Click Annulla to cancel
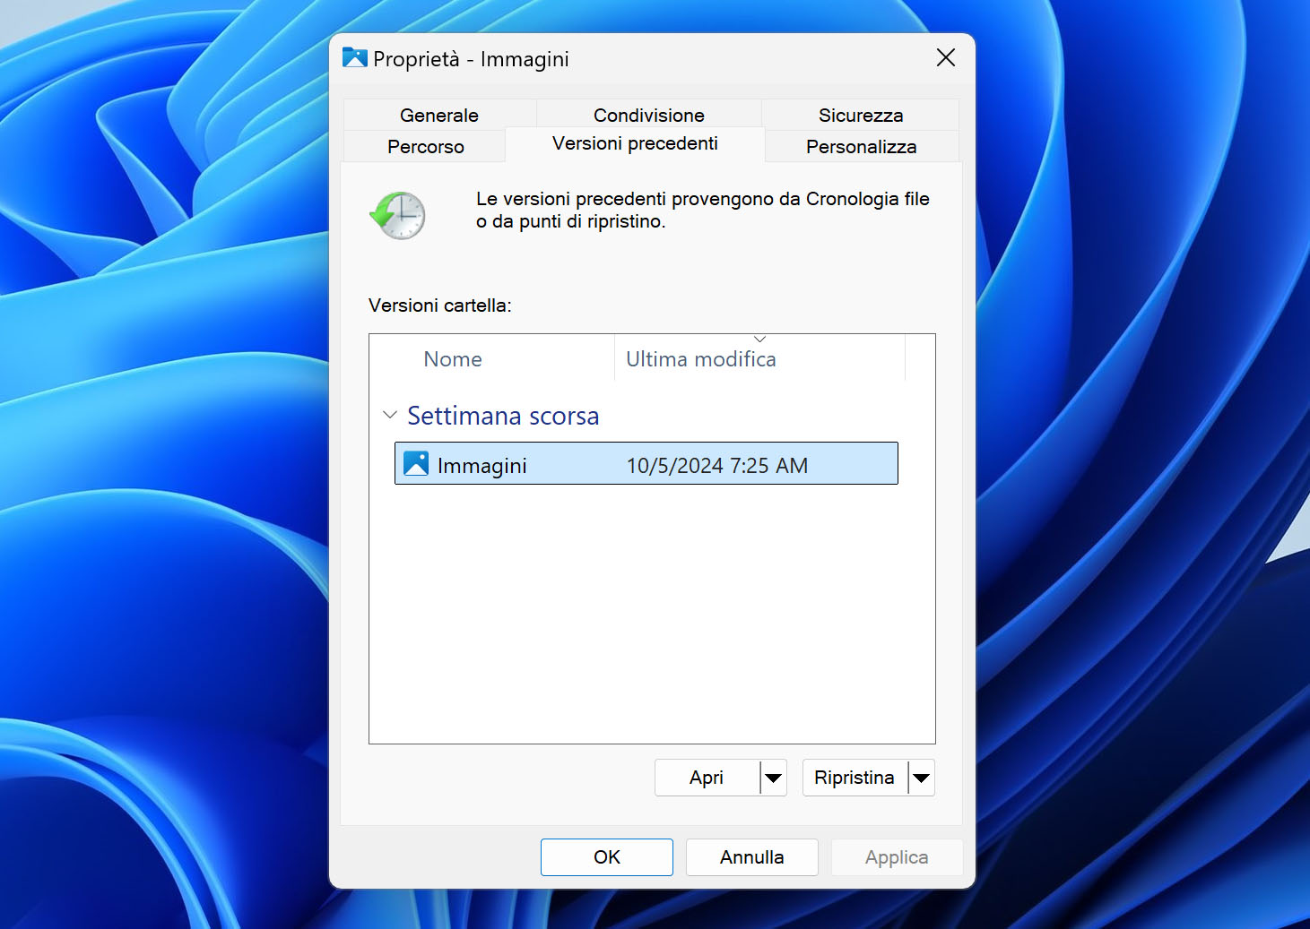1310x929 pixels. [x=752, y=857]
